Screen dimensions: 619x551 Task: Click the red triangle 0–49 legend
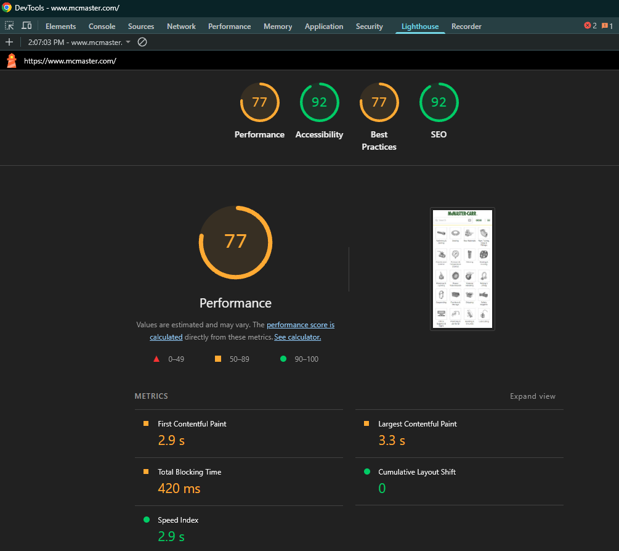pyautogui.click(x=169, y=359)
